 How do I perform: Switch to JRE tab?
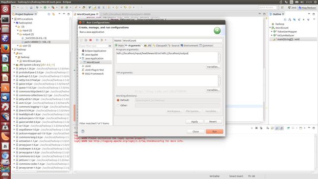[148, 45]
